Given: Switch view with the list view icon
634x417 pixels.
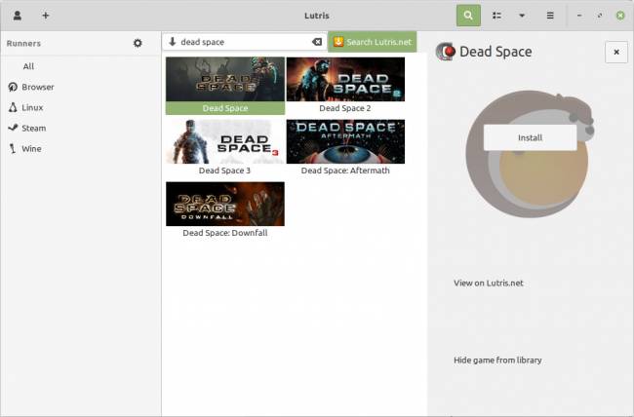Looking at the screenshot, I should pyautogui.click(x=496, y=16).
